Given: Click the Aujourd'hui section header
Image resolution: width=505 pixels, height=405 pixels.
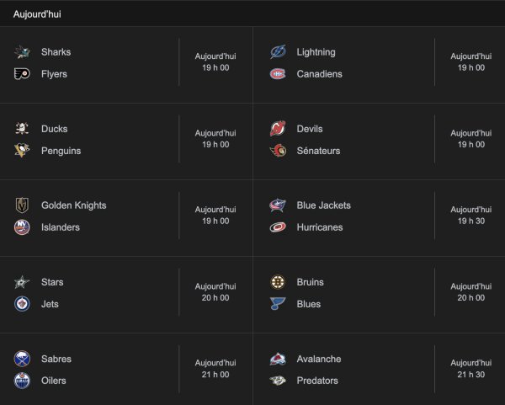Looking at the screenshot, I should [x=37, y=14].
